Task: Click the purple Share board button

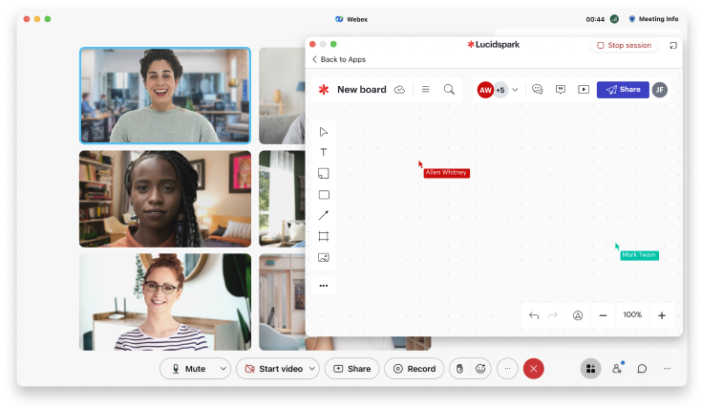Action: [623, 90]
